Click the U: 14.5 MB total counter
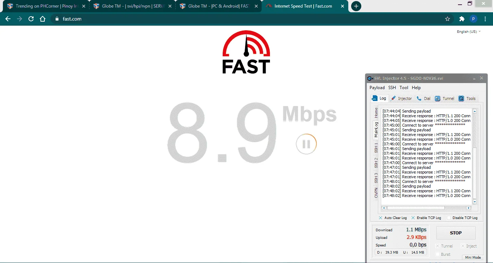Screen dimensions: 493x263 pos(414,253)
